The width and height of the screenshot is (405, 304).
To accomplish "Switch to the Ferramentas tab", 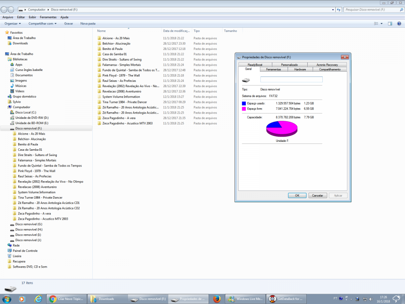I will point(273,69).
